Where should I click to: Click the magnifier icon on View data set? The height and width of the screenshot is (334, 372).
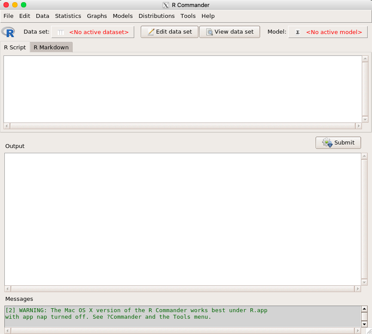[x=209, y=32]
